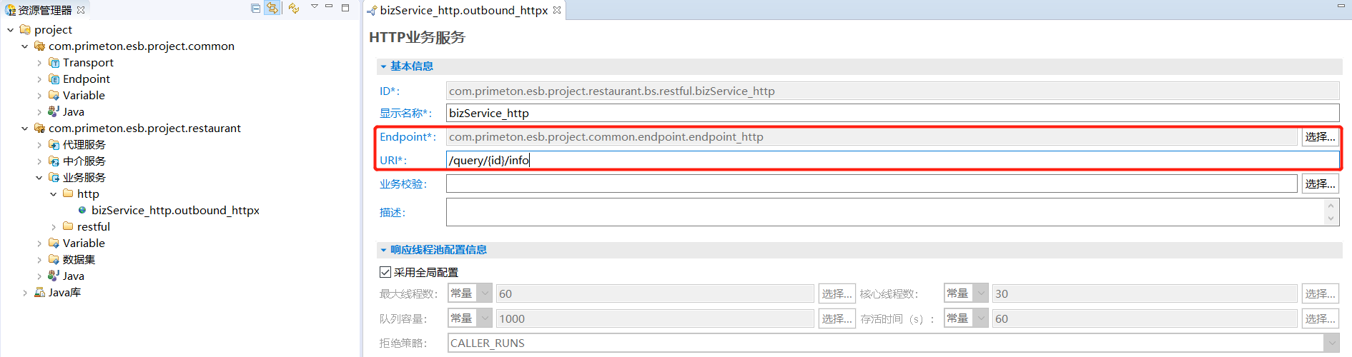The height and width of the screenshot is (357, 1352).
Task: Select bizService_http.outbound_httpx in the tree
Action: (x=175, y=210)
